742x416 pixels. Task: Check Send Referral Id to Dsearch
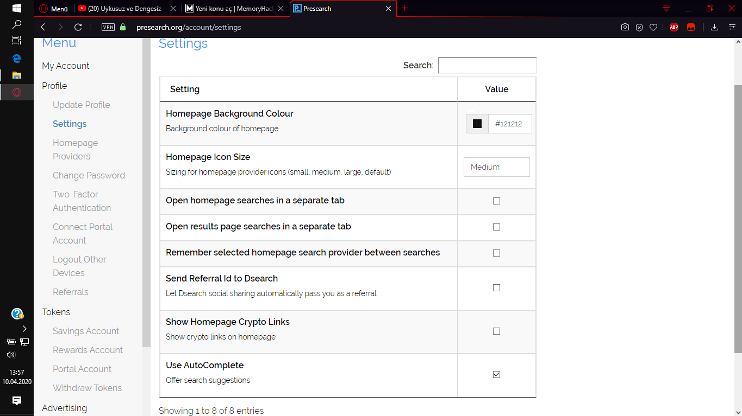tap(496, 287)
